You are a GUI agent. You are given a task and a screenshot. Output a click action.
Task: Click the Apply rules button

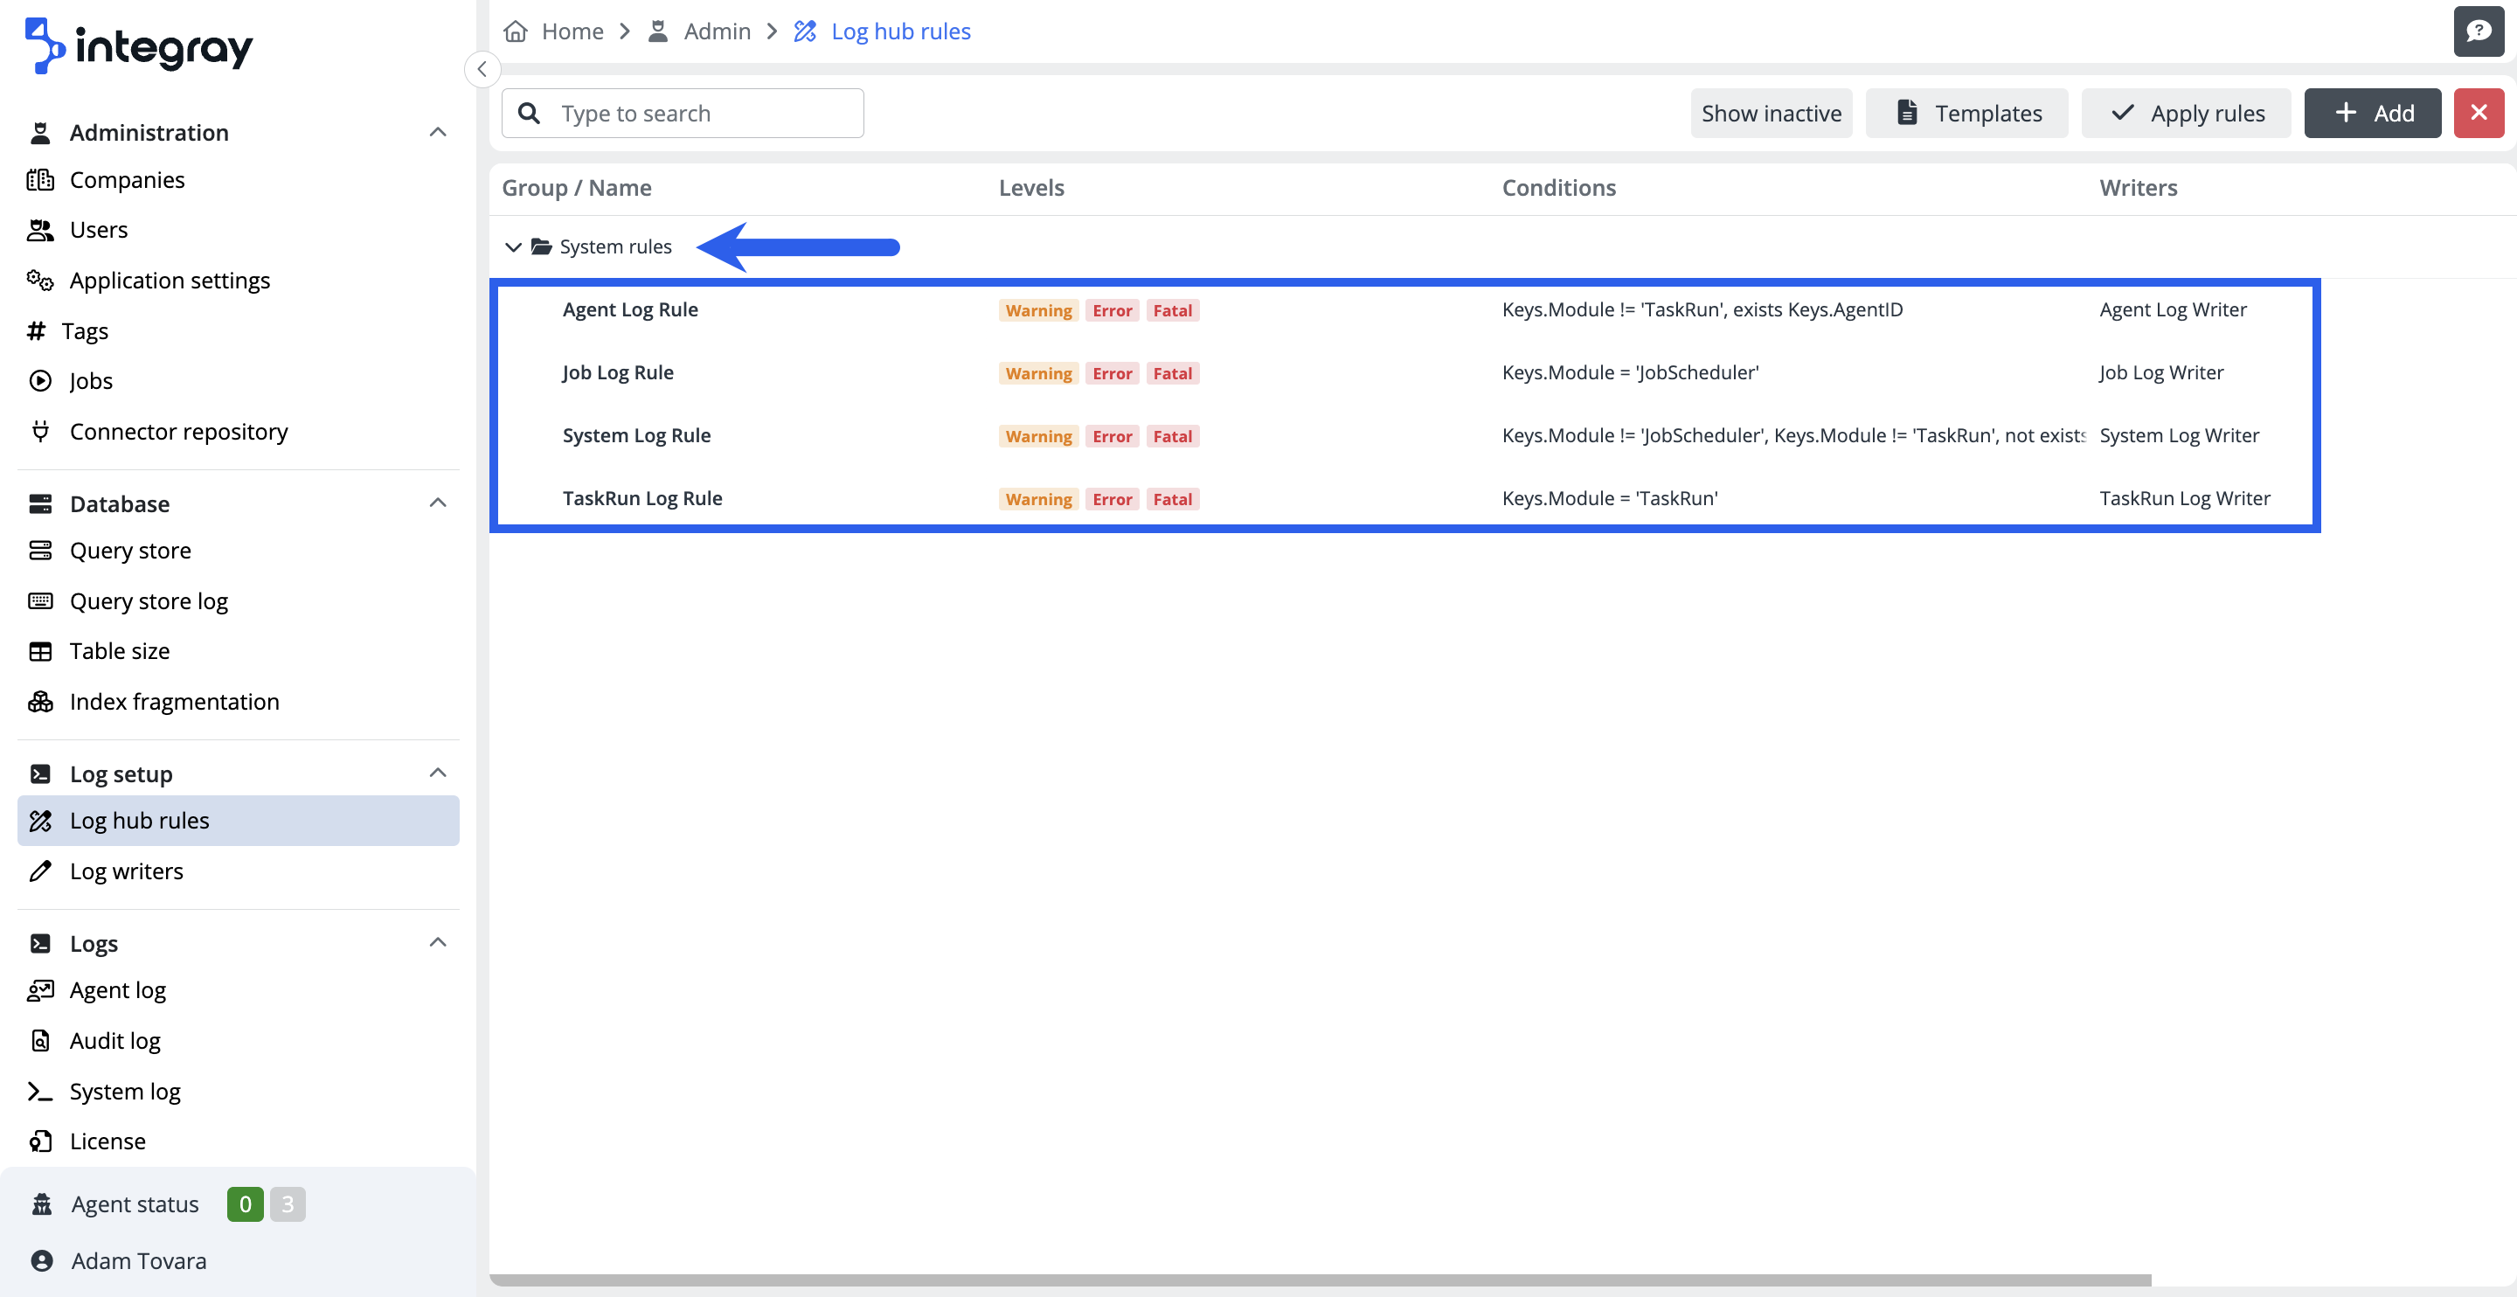[2186, 114]
